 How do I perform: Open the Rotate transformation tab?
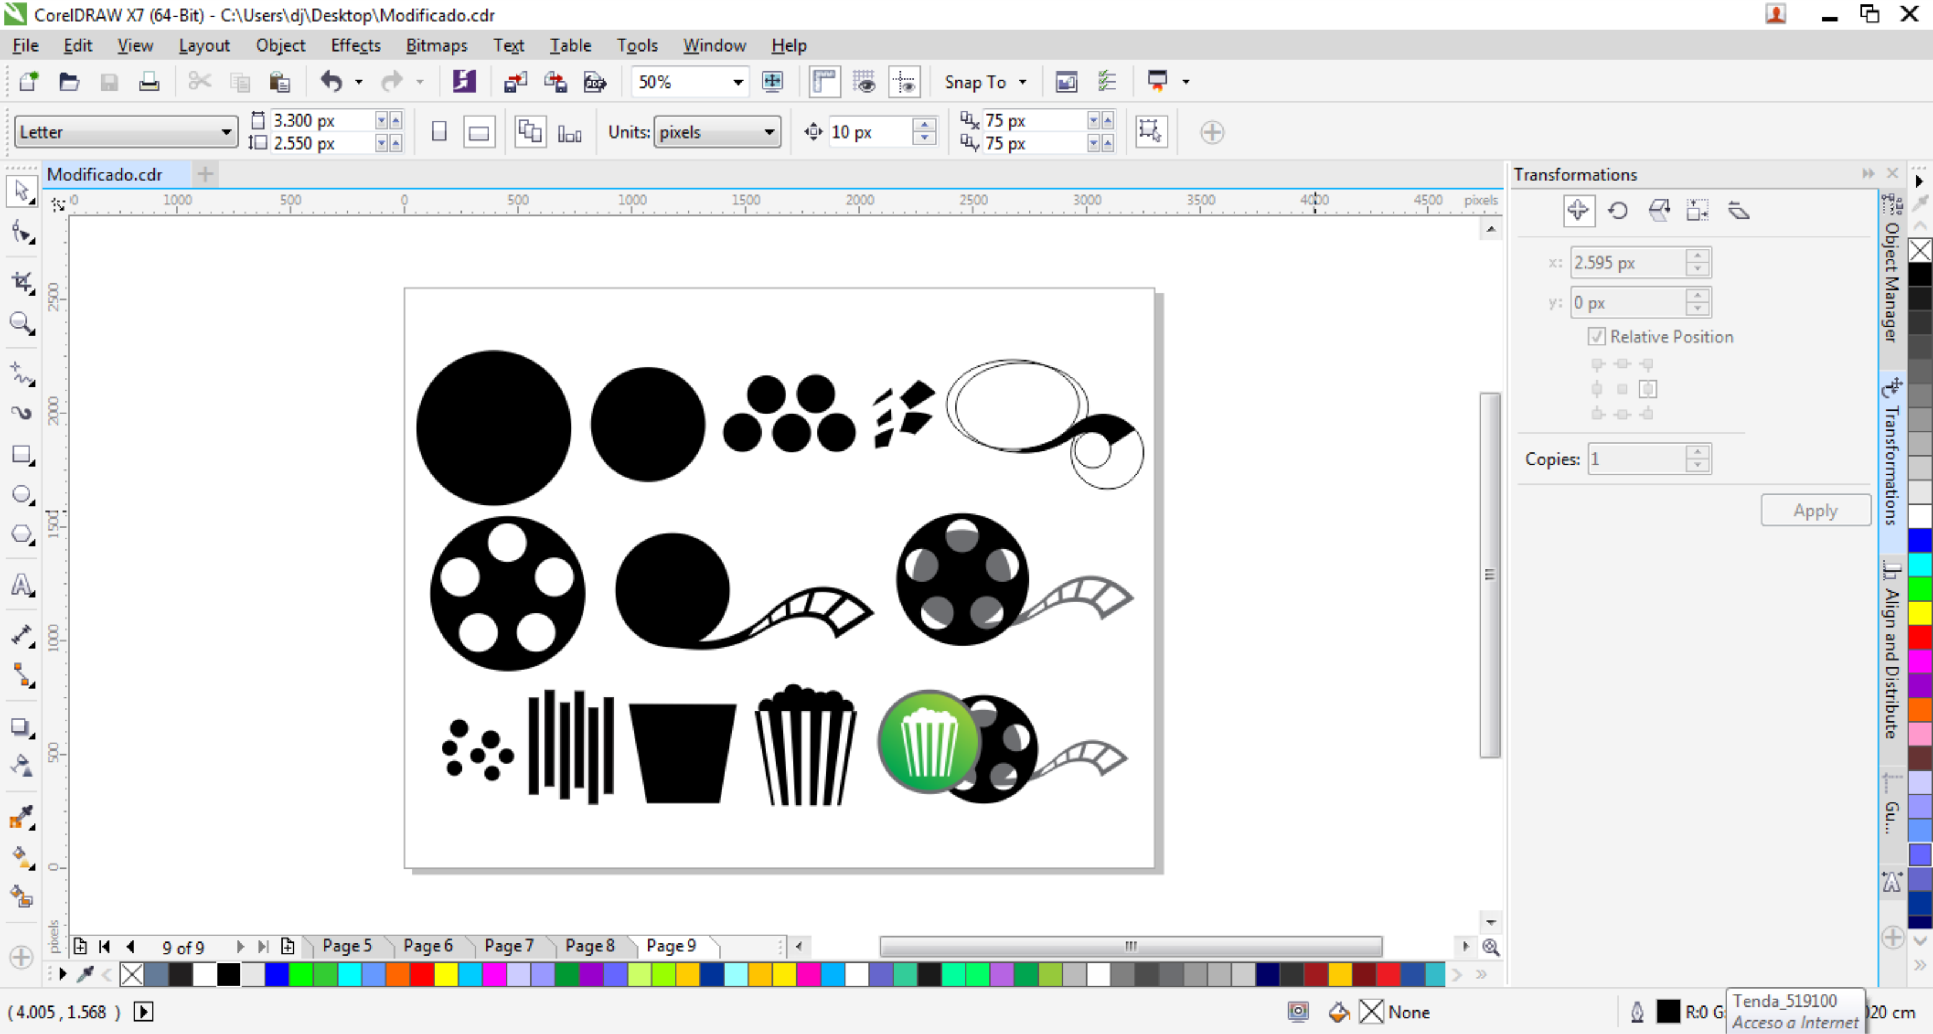tap(1618, 211)
